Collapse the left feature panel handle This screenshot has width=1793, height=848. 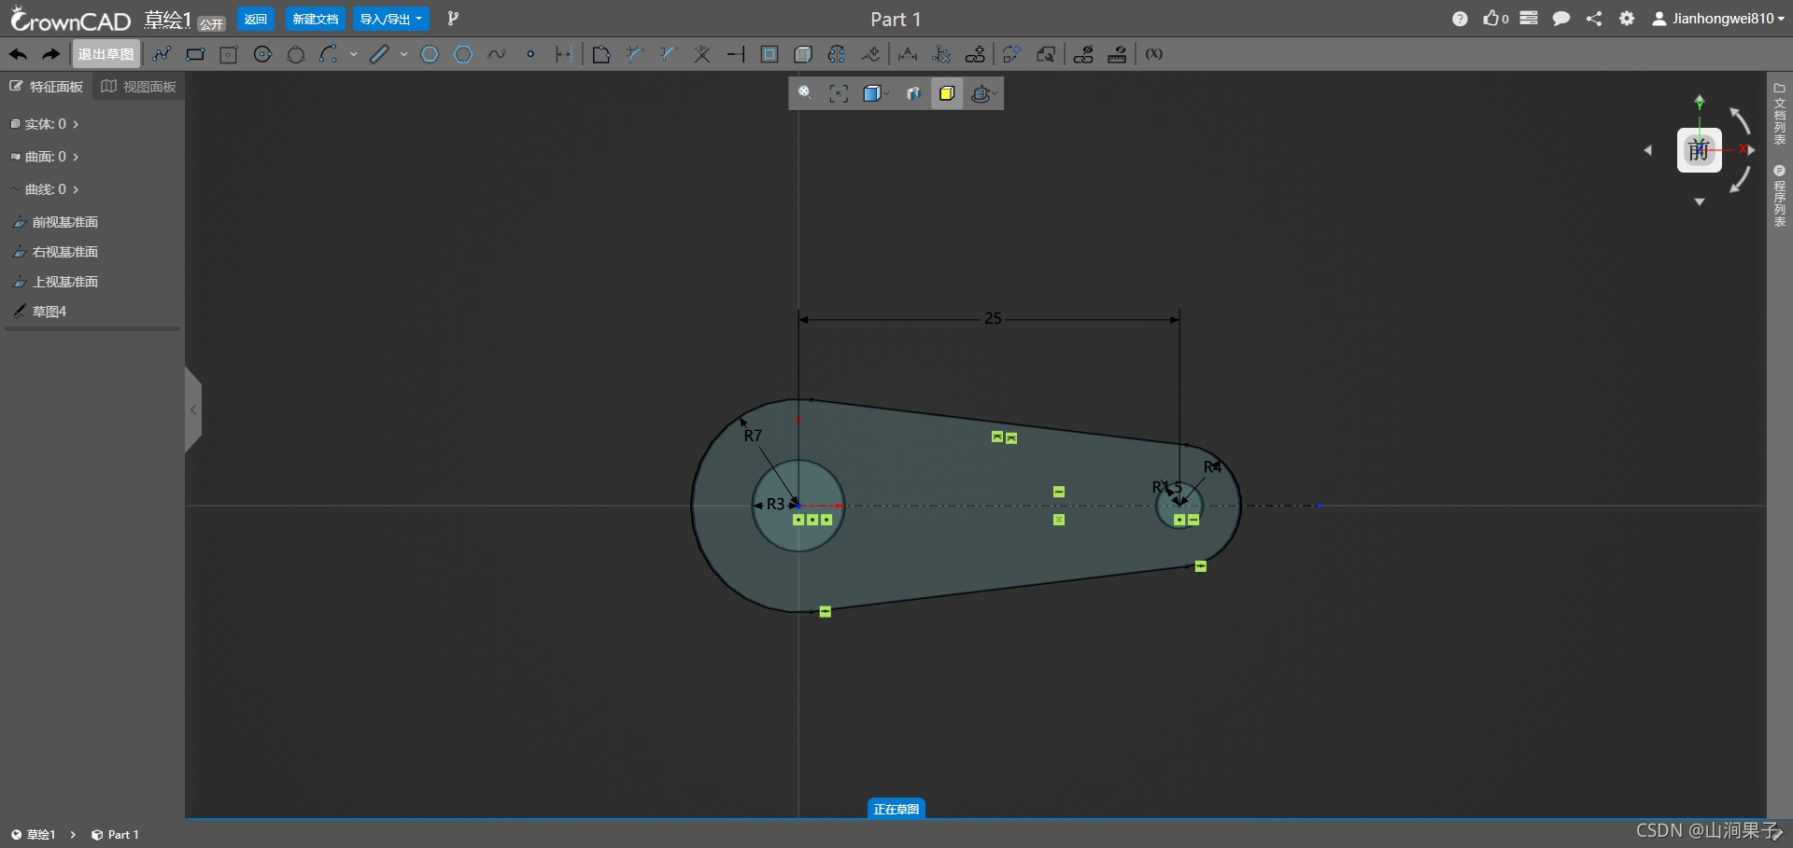click(193, 410)
